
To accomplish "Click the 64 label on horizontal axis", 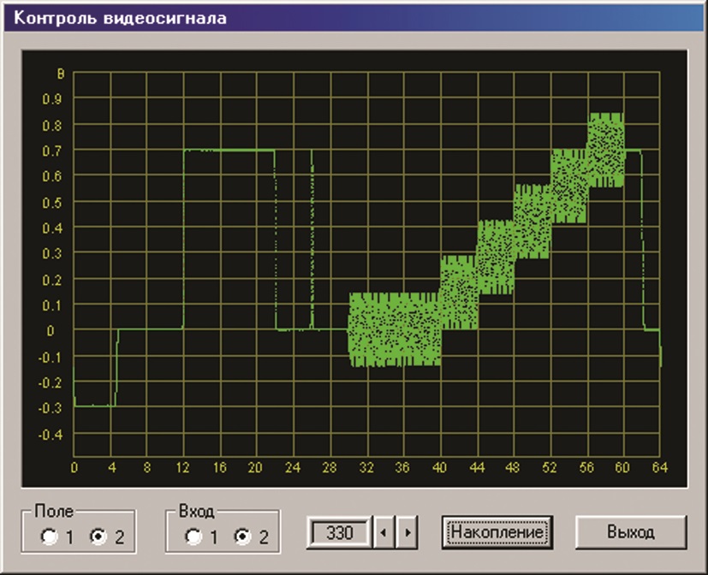I will [x=660, y=467].
